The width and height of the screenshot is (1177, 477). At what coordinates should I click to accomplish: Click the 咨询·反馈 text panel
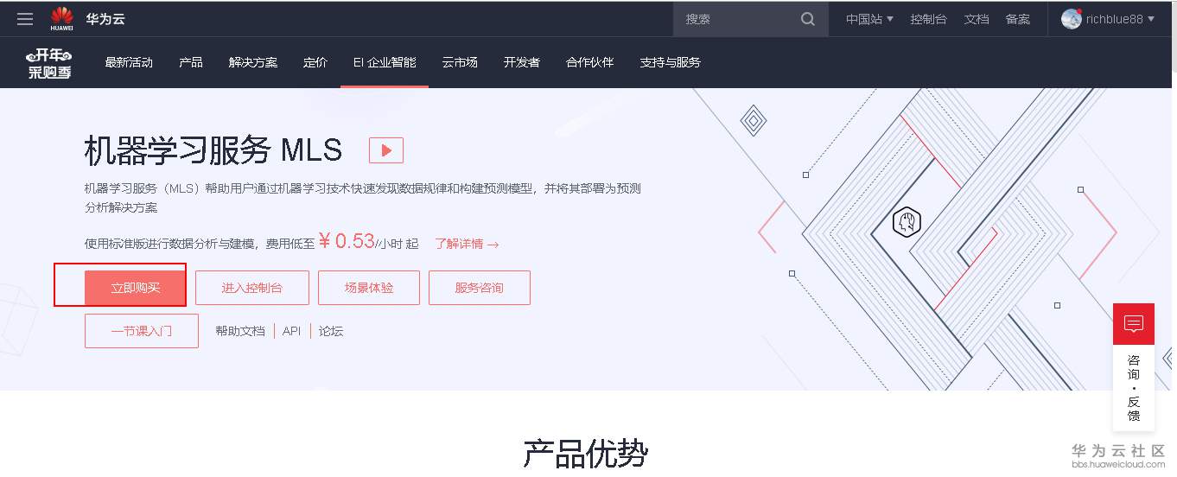[x=1134, y=387]
